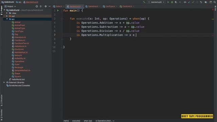Click MainMethod.kt in navigation bar
This screenshot has height=122, width=217.
click(31, 2)
